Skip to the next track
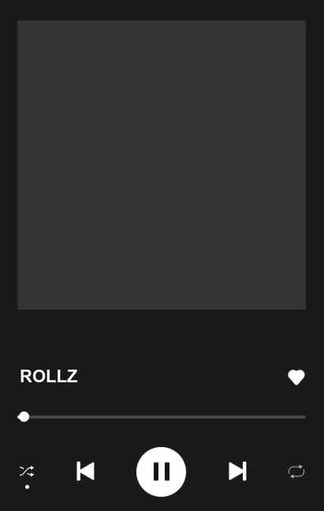 coord(237,471)
